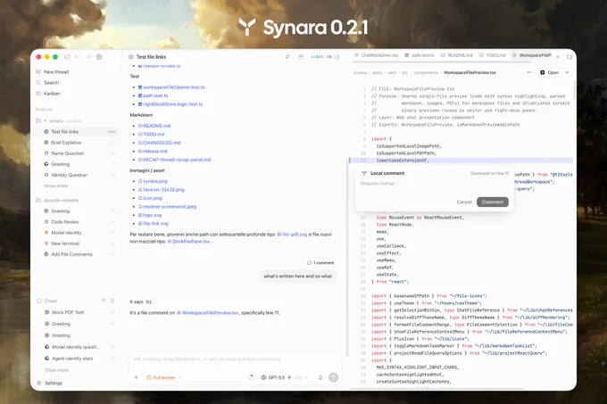Open the Full access permissions dropdown
This screenshot has width=607, height=404.
164,378
